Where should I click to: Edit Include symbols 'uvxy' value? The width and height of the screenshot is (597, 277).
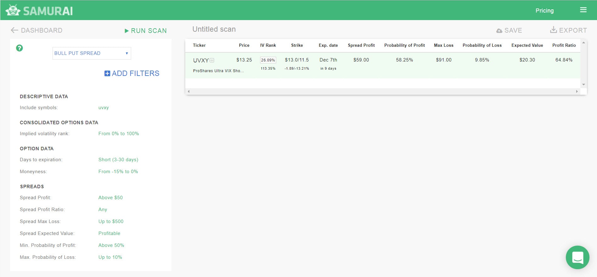(103, 108)
